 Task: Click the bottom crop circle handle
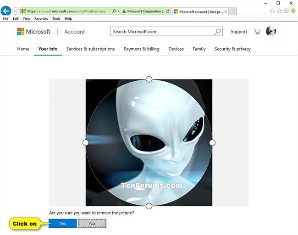(x=149, y=206)
